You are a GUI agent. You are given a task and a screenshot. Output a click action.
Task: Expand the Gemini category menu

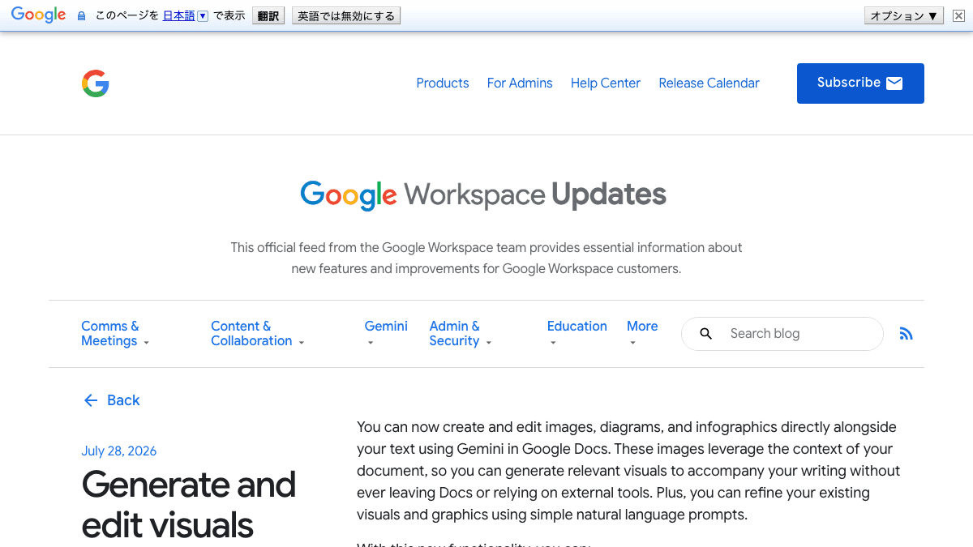386,333
